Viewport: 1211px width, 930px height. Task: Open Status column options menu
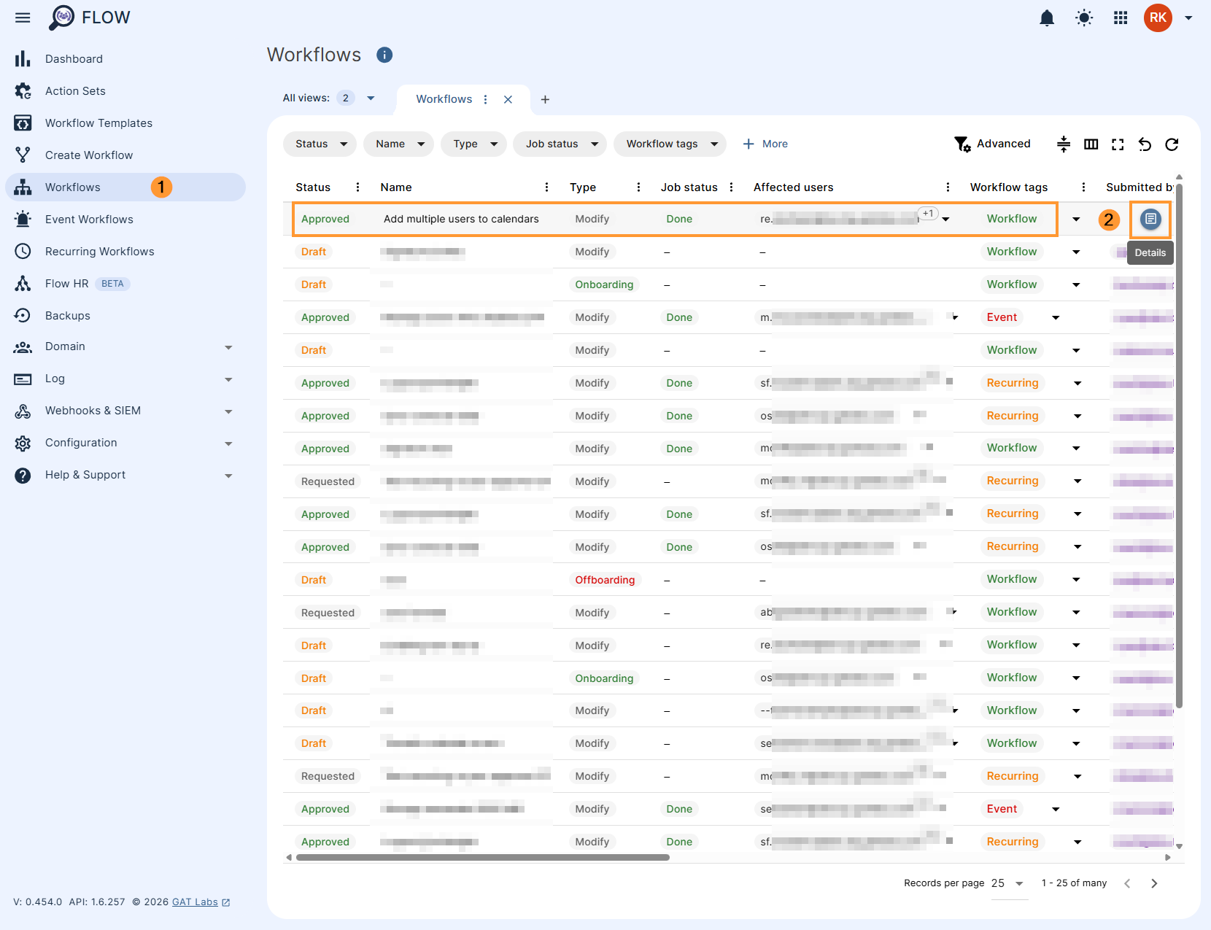pos(357,187)
